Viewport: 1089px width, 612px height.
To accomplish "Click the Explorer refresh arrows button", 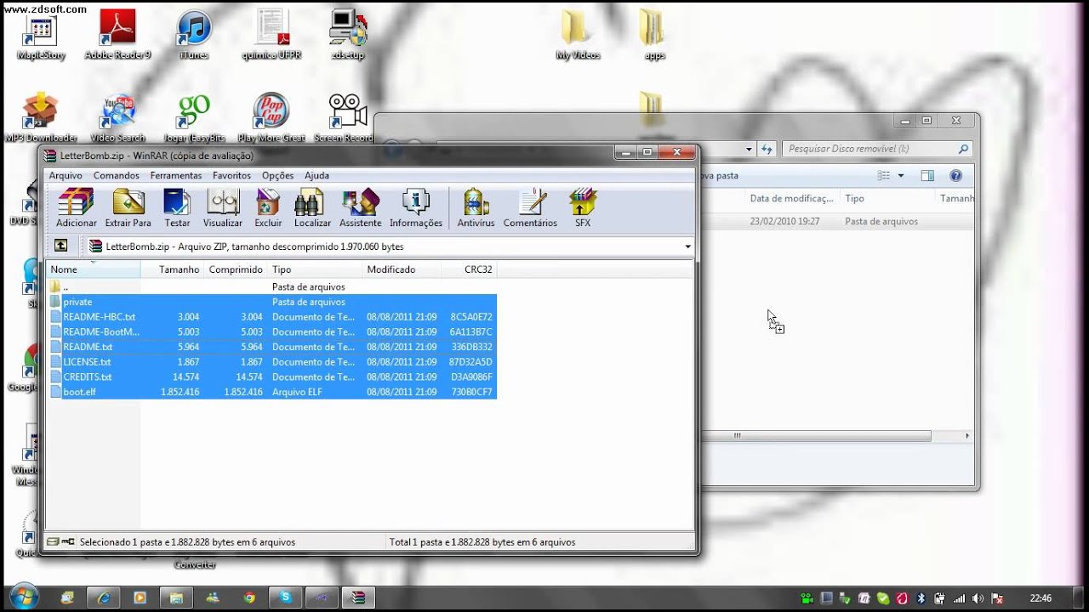I will pos(767,149).
